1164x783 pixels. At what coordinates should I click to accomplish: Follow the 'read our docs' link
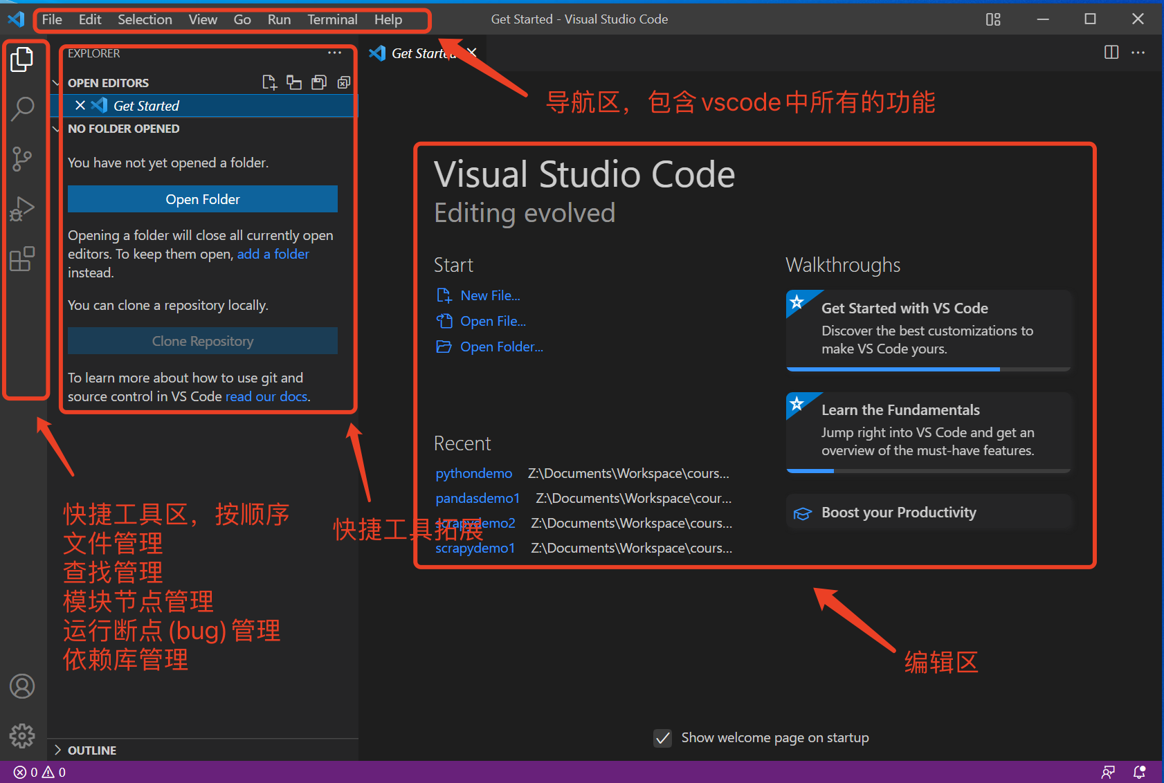(266, 396)
